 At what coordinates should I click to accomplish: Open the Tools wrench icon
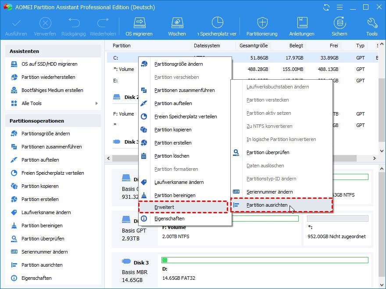(x=372, y=23)
